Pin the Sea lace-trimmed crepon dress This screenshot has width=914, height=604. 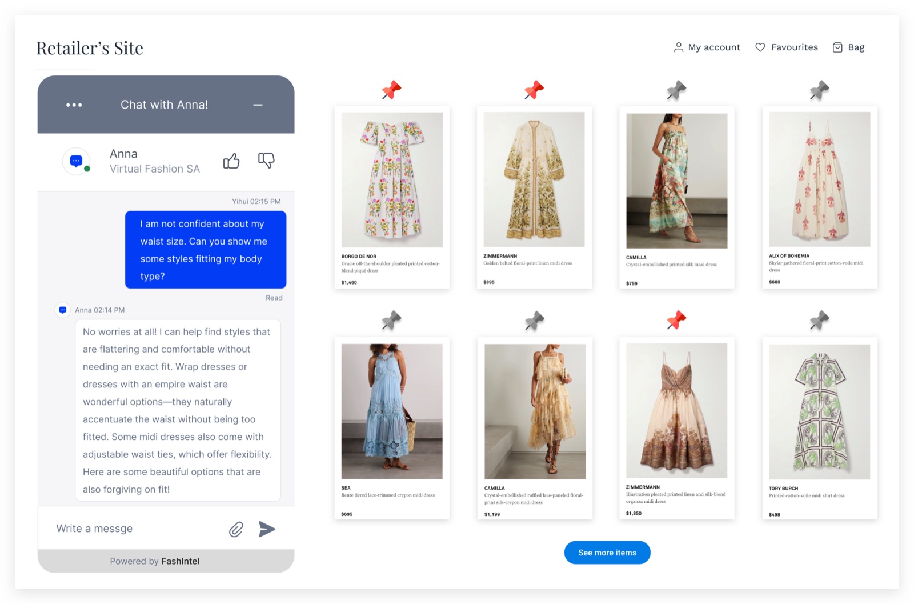click(391, 321)
